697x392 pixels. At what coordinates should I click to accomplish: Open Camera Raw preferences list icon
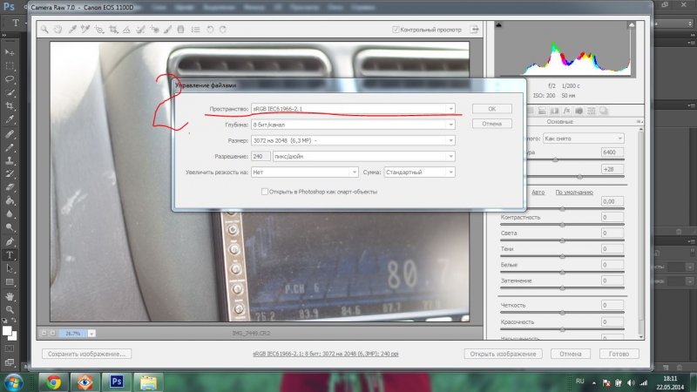195,30
